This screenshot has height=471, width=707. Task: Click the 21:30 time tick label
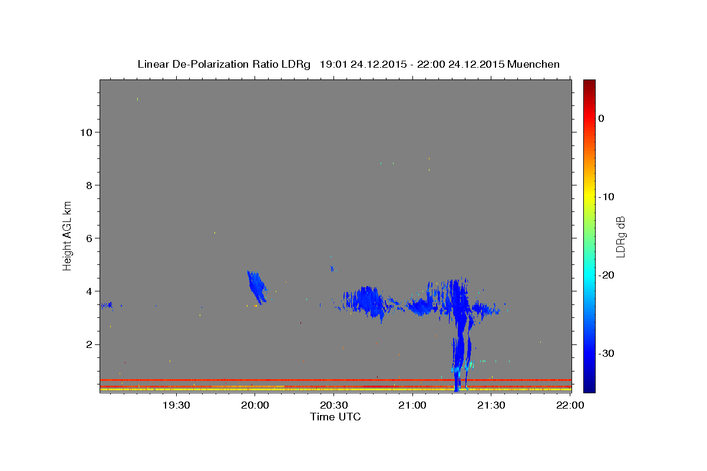(491, 406)
